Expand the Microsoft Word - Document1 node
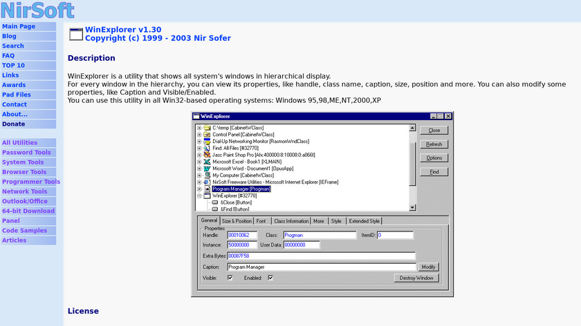 tap(199, 169)
